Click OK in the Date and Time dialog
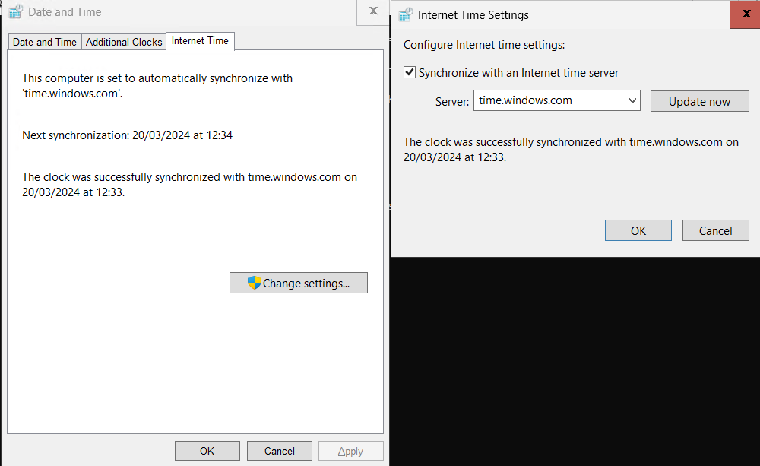 [207, 450]
